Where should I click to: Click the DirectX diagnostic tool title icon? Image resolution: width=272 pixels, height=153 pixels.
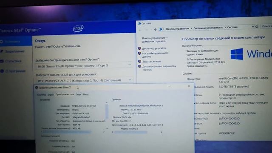37,88
